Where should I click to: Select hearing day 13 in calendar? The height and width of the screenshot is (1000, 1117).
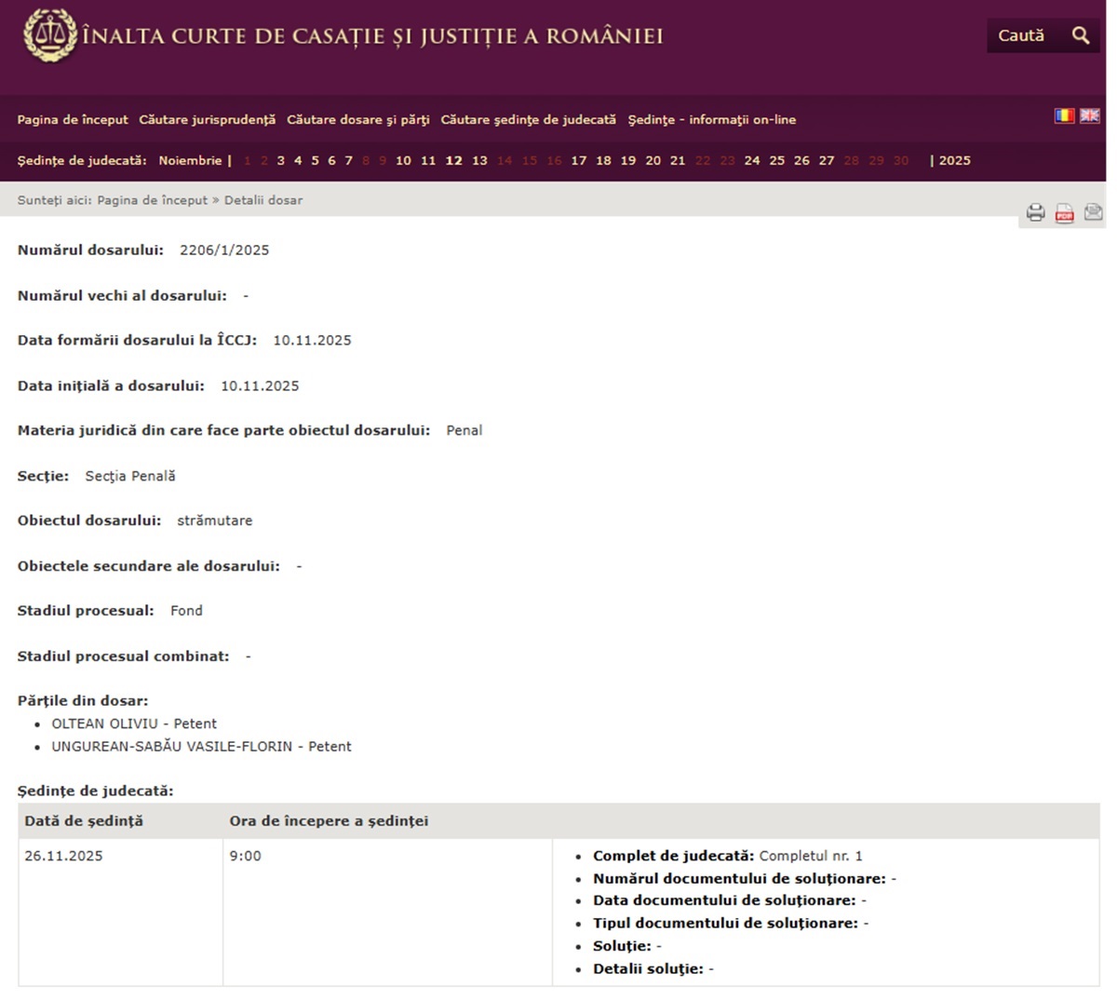coord(479,160)
